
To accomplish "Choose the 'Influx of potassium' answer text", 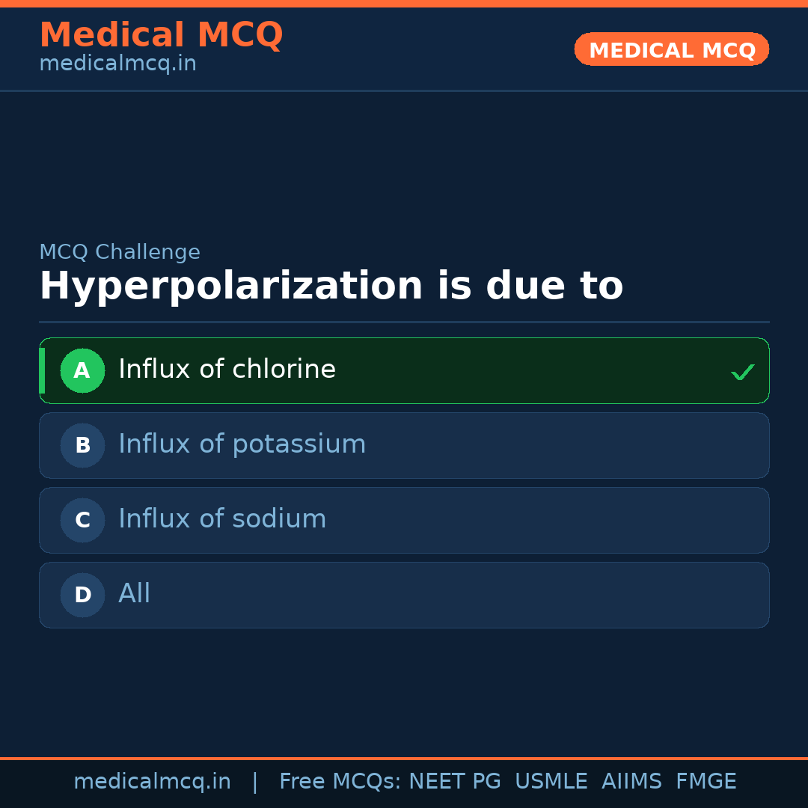I will pyautogui.click(x=242, y=444).
